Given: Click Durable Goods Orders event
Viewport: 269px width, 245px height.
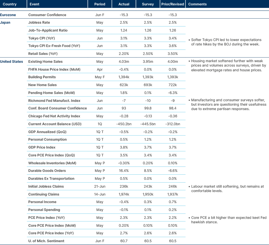Looking at the screenshot, I should click(x=47, y=171).
